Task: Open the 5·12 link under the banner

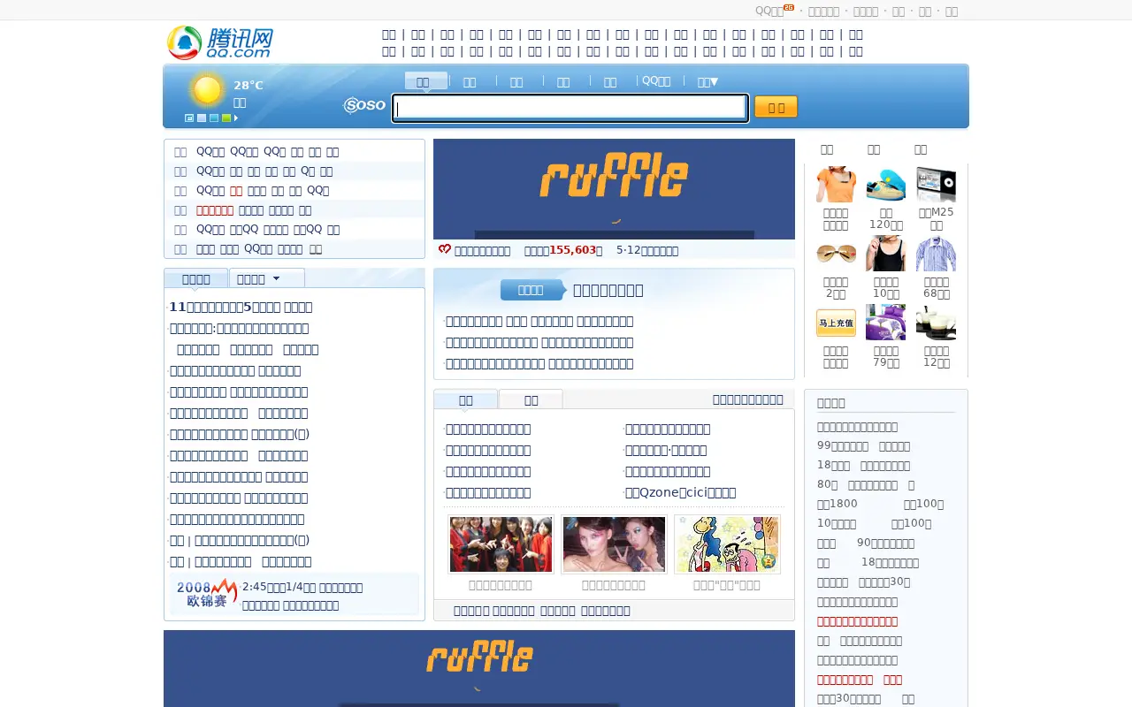Action: point(647,250)
